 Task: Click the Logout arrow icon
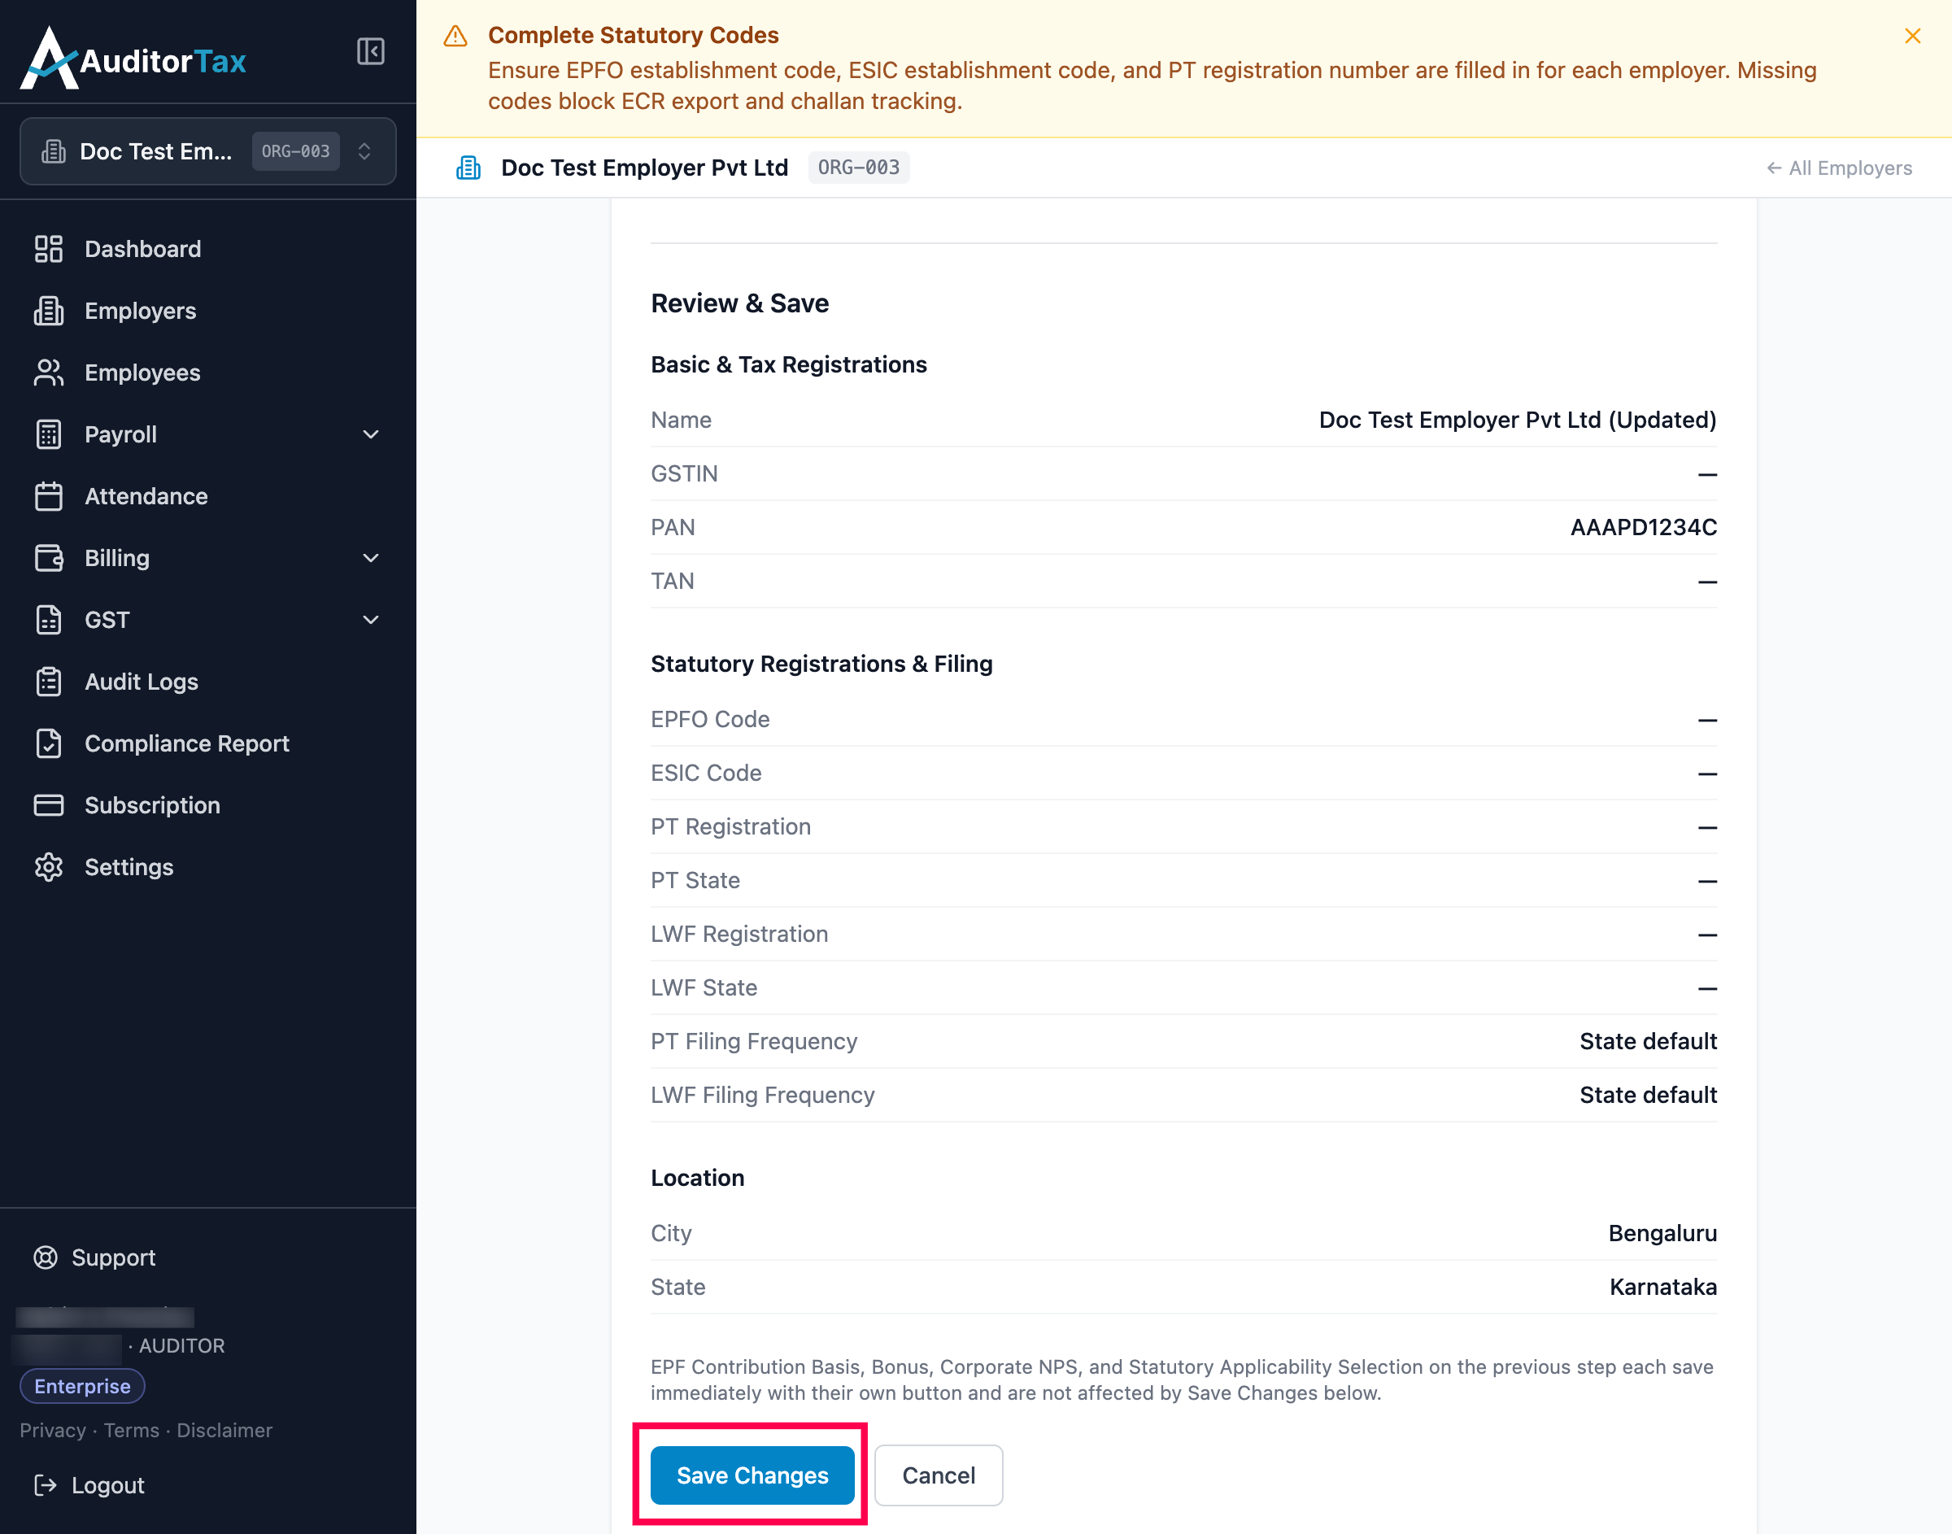point(45,1485)
